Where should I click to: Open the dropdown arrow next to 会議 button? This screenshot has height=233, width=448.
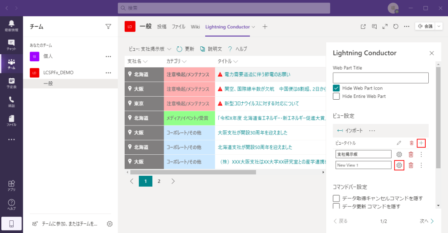(438, 27)
